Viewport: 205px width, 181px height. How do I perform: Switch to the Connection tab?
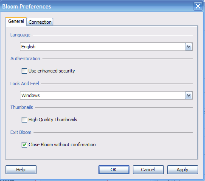coord(40,22)
